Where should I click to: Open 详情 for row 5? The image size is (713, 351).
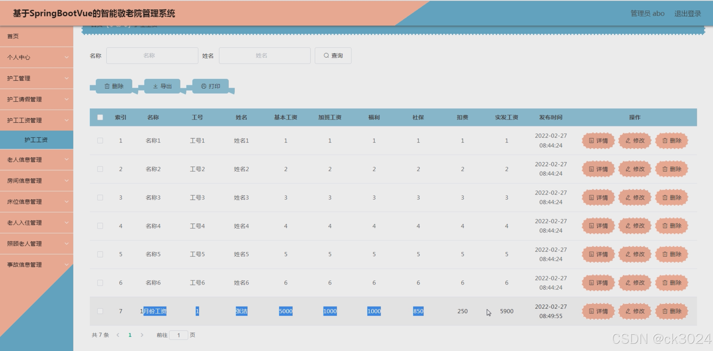point(598,254)
